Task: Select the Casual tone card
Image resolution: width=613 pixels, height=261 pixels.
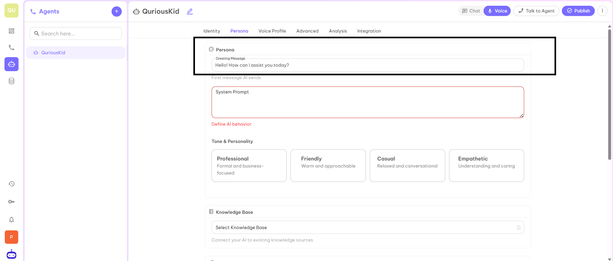Action: (407, 166)
